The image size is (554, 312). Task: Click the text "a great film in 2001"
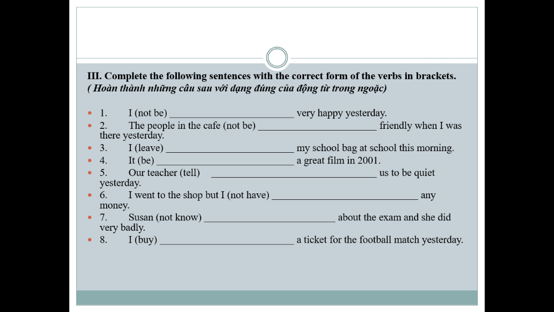point(338,161)
